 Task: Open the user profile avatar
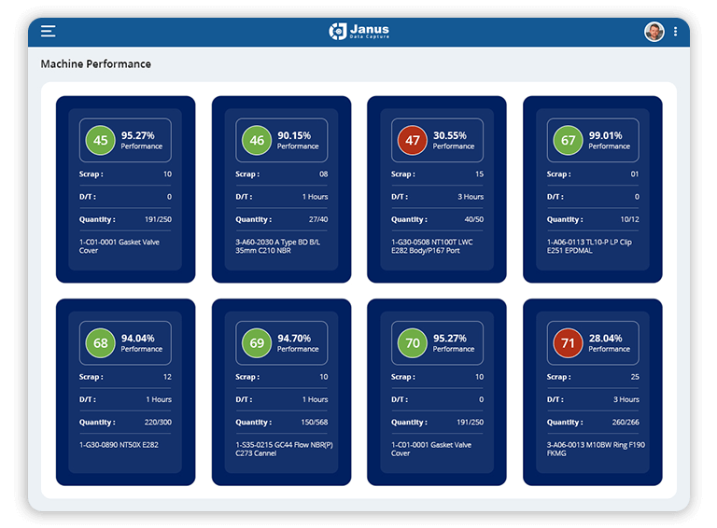(x=654, y=32)
